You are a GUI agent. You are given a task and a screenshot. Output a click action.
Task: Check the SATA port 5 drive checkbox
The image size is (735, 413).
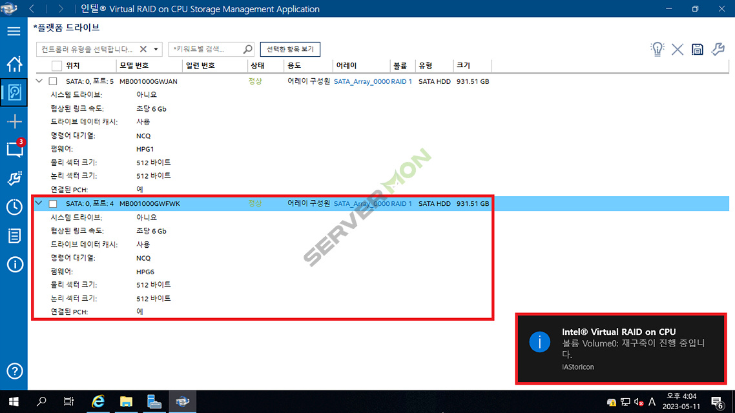53,81
